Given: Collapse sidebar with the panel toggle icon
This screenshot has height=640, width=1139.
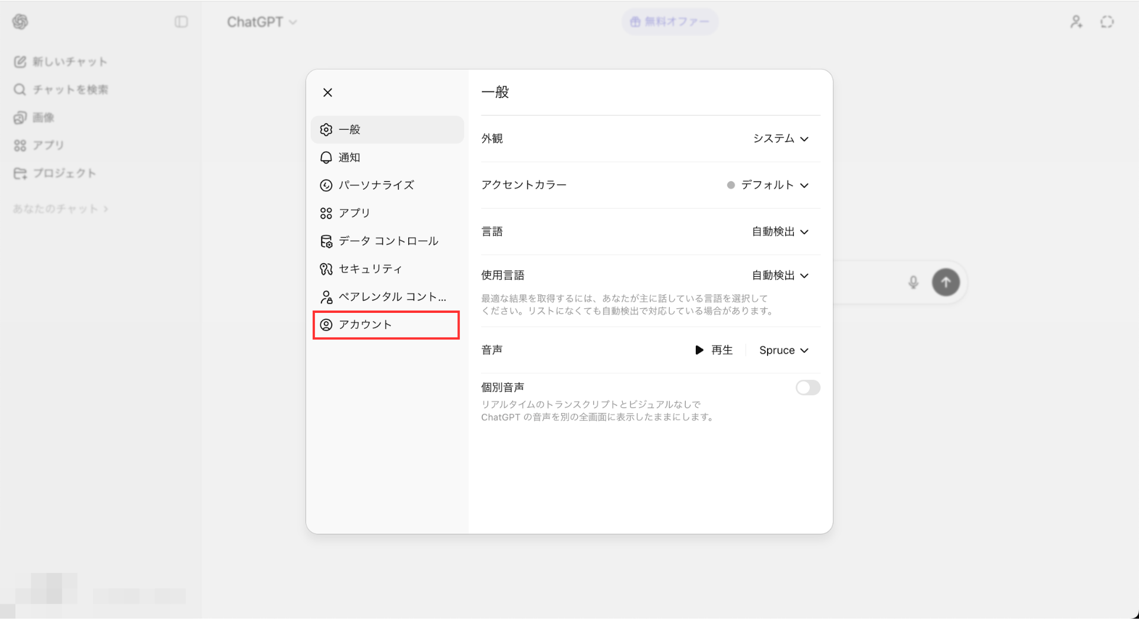Looking at the screenshot, I should (181, 22).
